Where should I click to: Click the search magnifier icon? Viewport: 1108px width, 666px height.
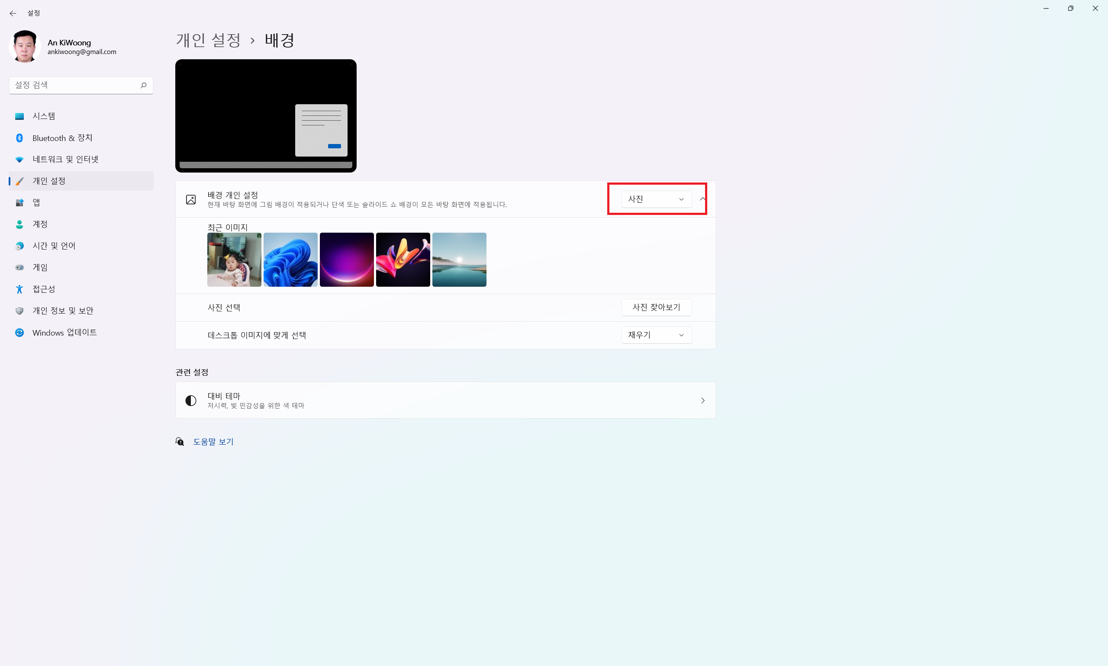point(143,85)
